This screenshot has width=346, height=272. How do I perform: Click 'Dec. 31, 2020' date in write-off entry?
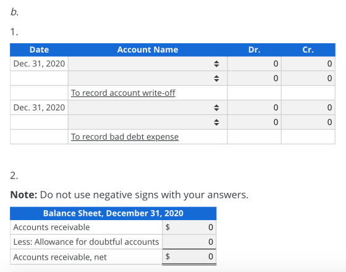click(40, 64)
